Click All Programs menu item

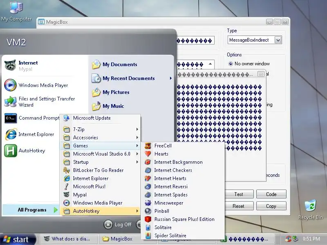tap(31, 210)
